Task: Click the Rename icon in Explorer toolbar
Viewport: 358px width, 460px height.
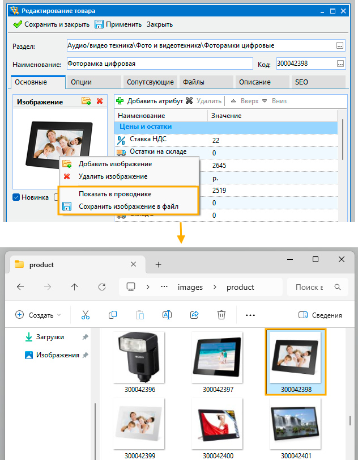Action: [x=167, y=315]
